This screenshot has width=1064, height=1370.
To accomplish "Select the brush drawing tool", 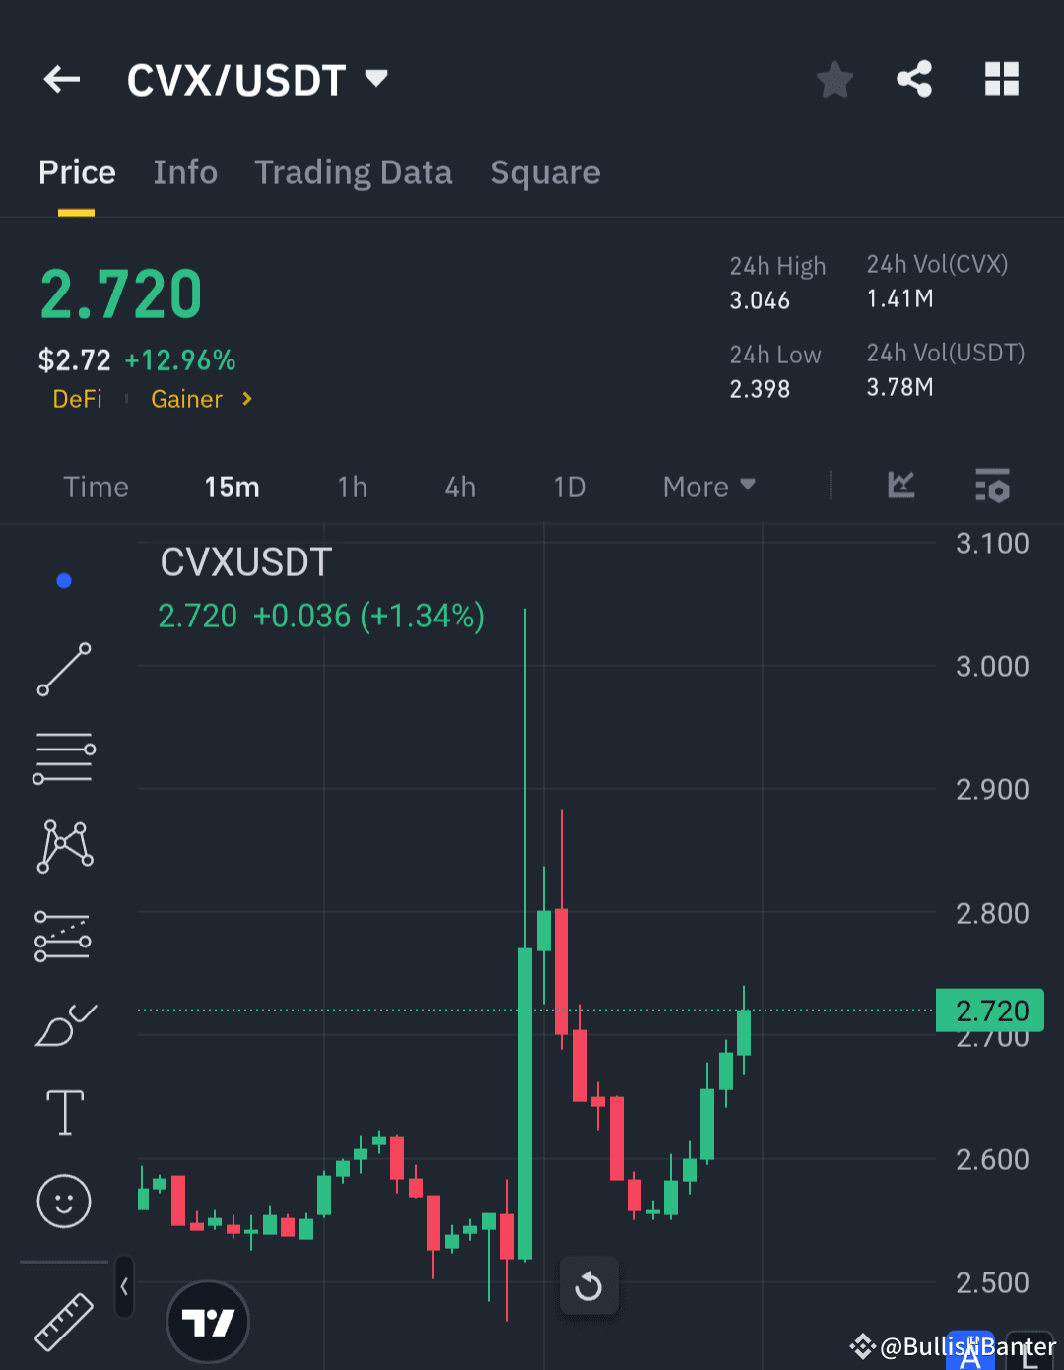I will (63, 1024).
